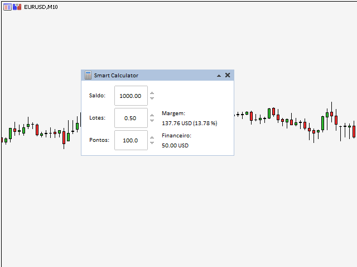Click the Pontos input field

tap(131, 140)
